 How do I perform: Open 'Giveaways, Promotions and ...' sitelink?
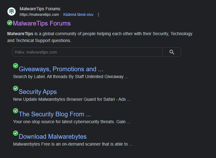(x=61, y=69)
